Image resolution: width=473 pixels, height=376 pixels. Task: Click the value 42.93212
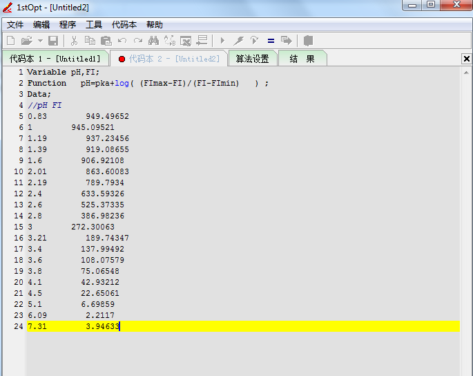(x=100, y=282)
